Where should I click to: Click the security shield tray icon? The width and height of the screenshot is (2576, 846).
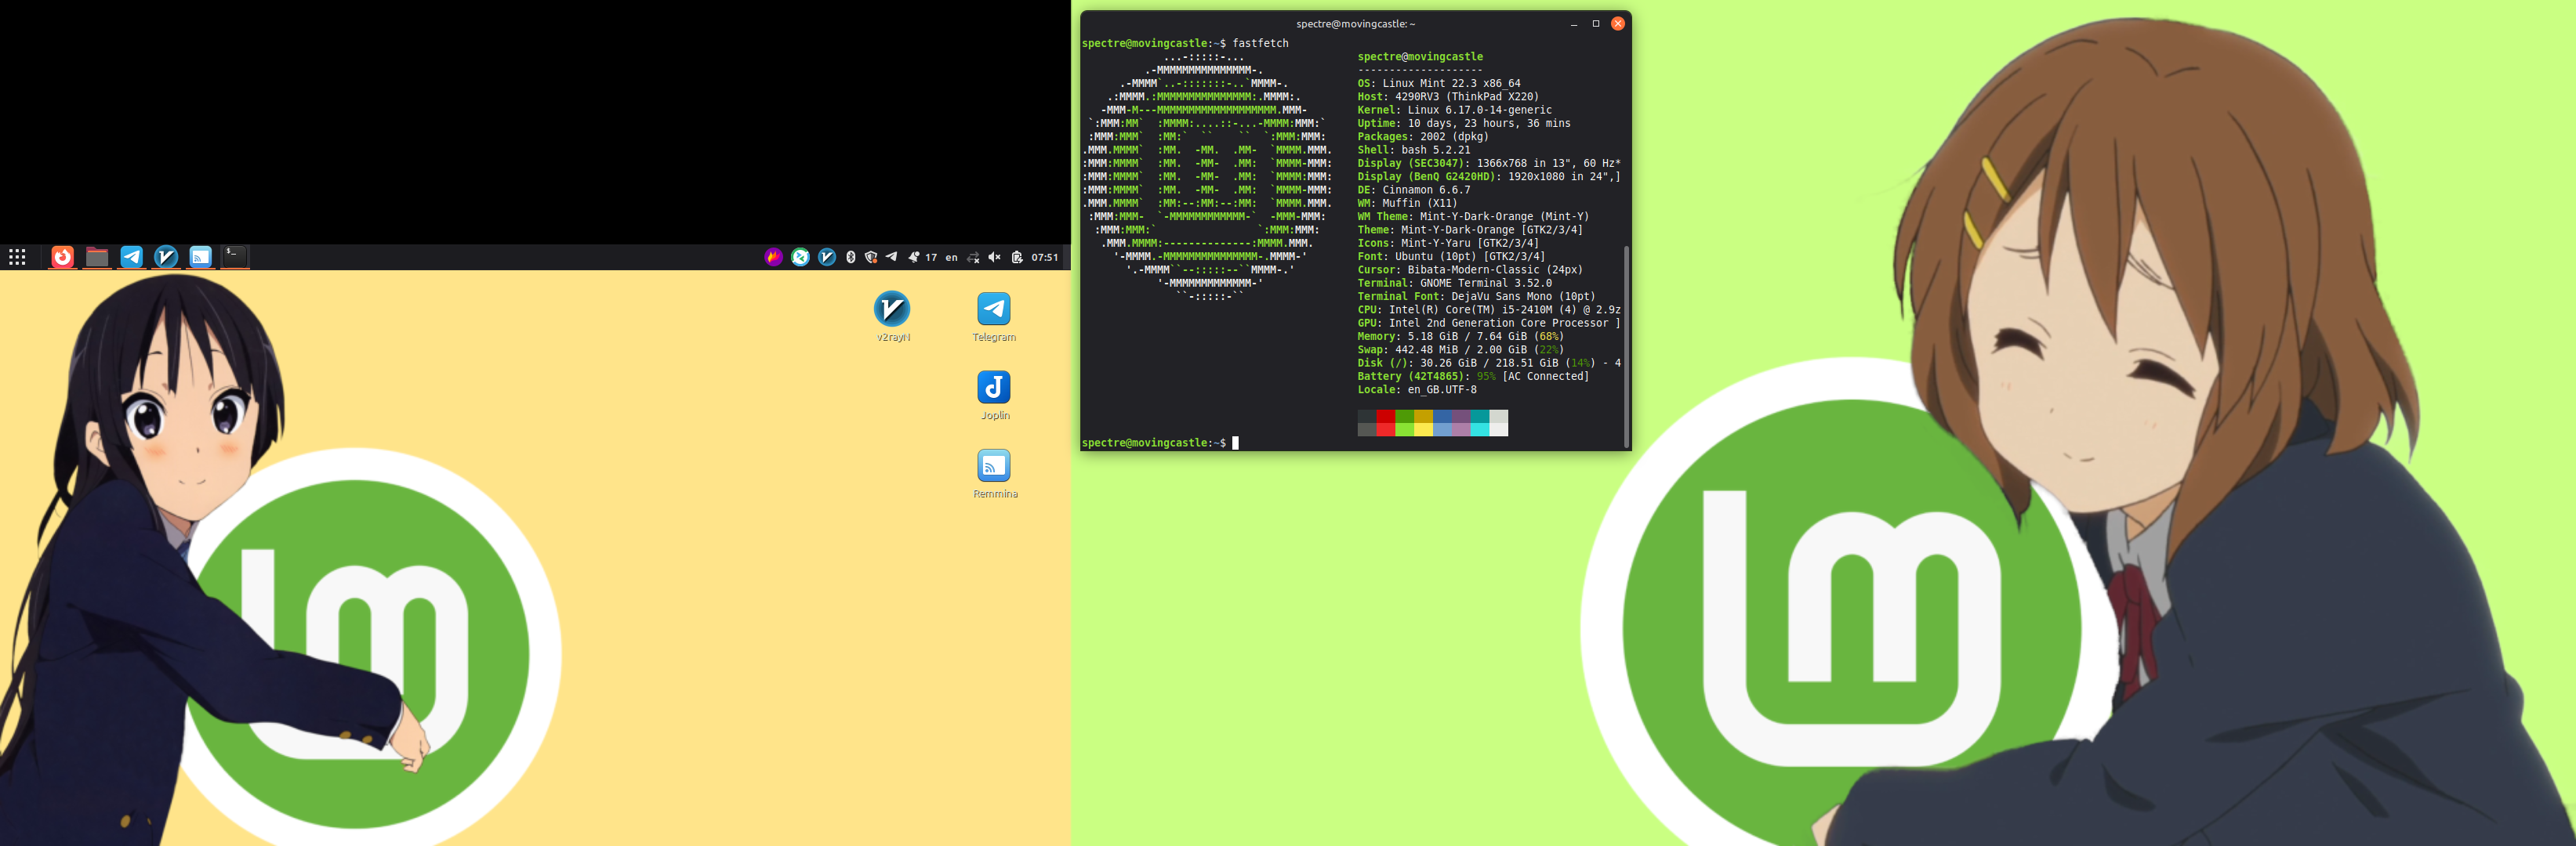click(x=871, y=258)
